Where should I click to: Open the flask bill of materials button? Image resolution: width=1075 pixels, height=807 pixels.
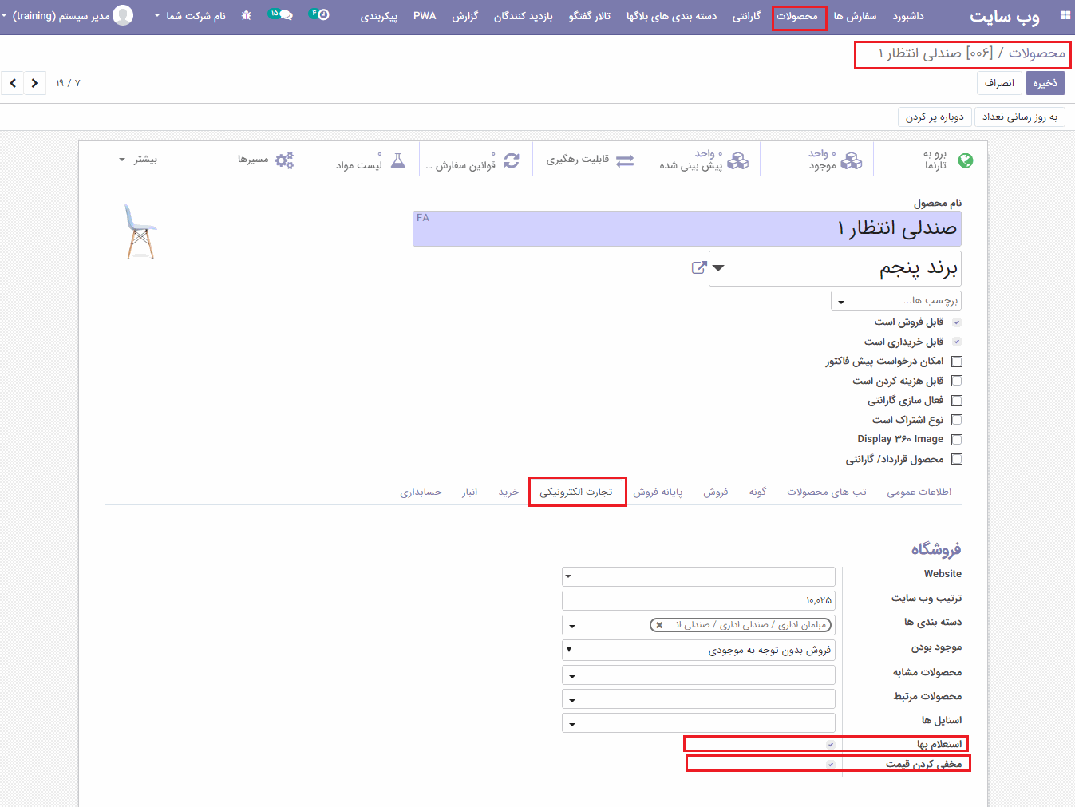click(398, 160)
